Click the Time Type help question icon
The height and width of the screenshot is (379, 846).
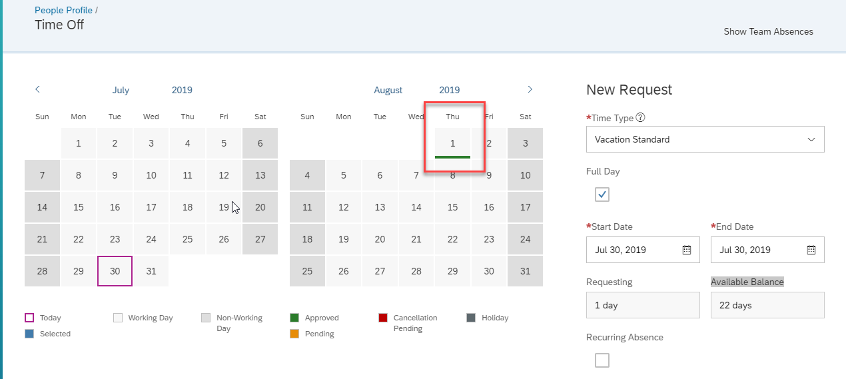640,118
